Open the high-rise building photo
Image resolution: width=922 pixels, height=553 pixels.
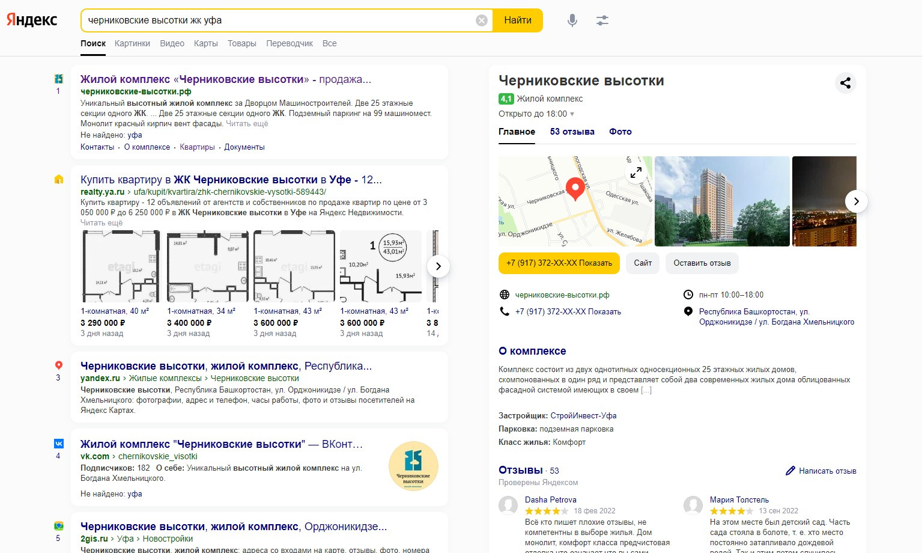click(722, 201)
